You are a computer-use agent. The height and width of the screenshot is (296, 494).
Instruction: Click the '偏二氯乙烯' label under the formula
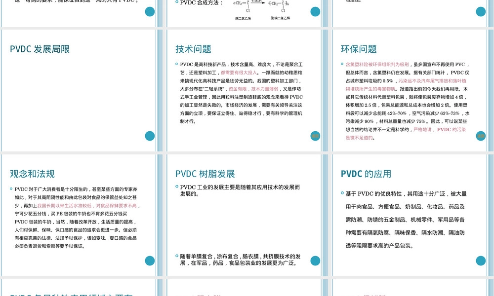point(243,18)
